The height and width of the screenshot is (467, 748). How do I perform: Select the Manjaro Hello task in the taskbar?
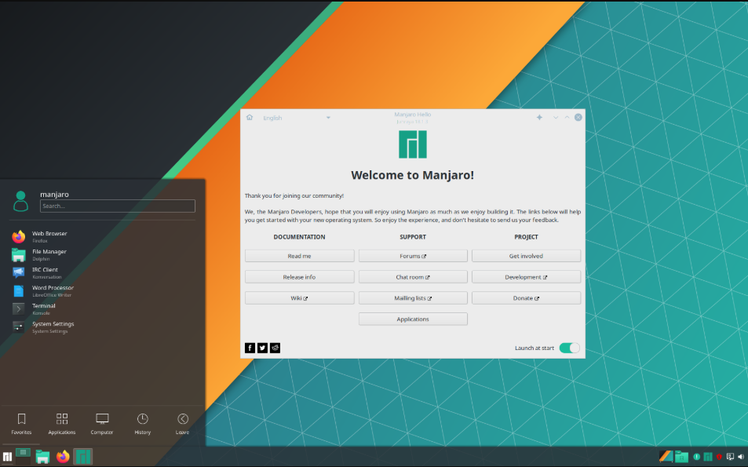coord(83,457)
